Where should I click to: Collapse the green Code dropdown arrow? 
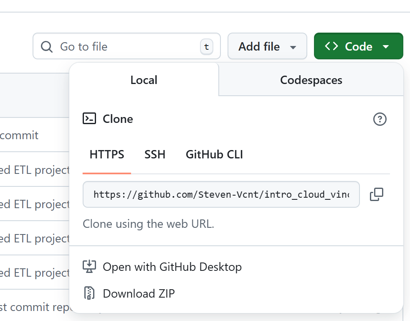386,47
